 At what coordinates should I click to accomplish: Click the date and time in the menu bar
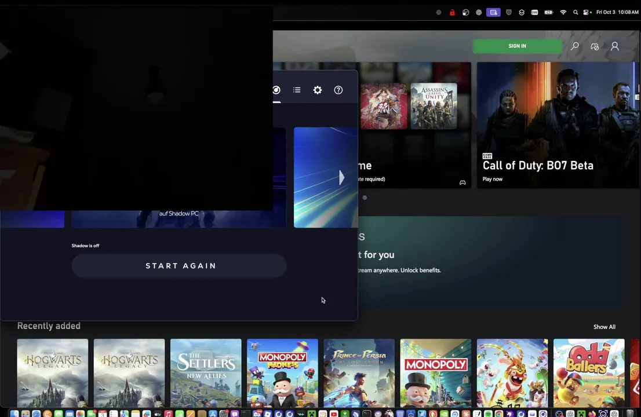(x=617, y=12)
